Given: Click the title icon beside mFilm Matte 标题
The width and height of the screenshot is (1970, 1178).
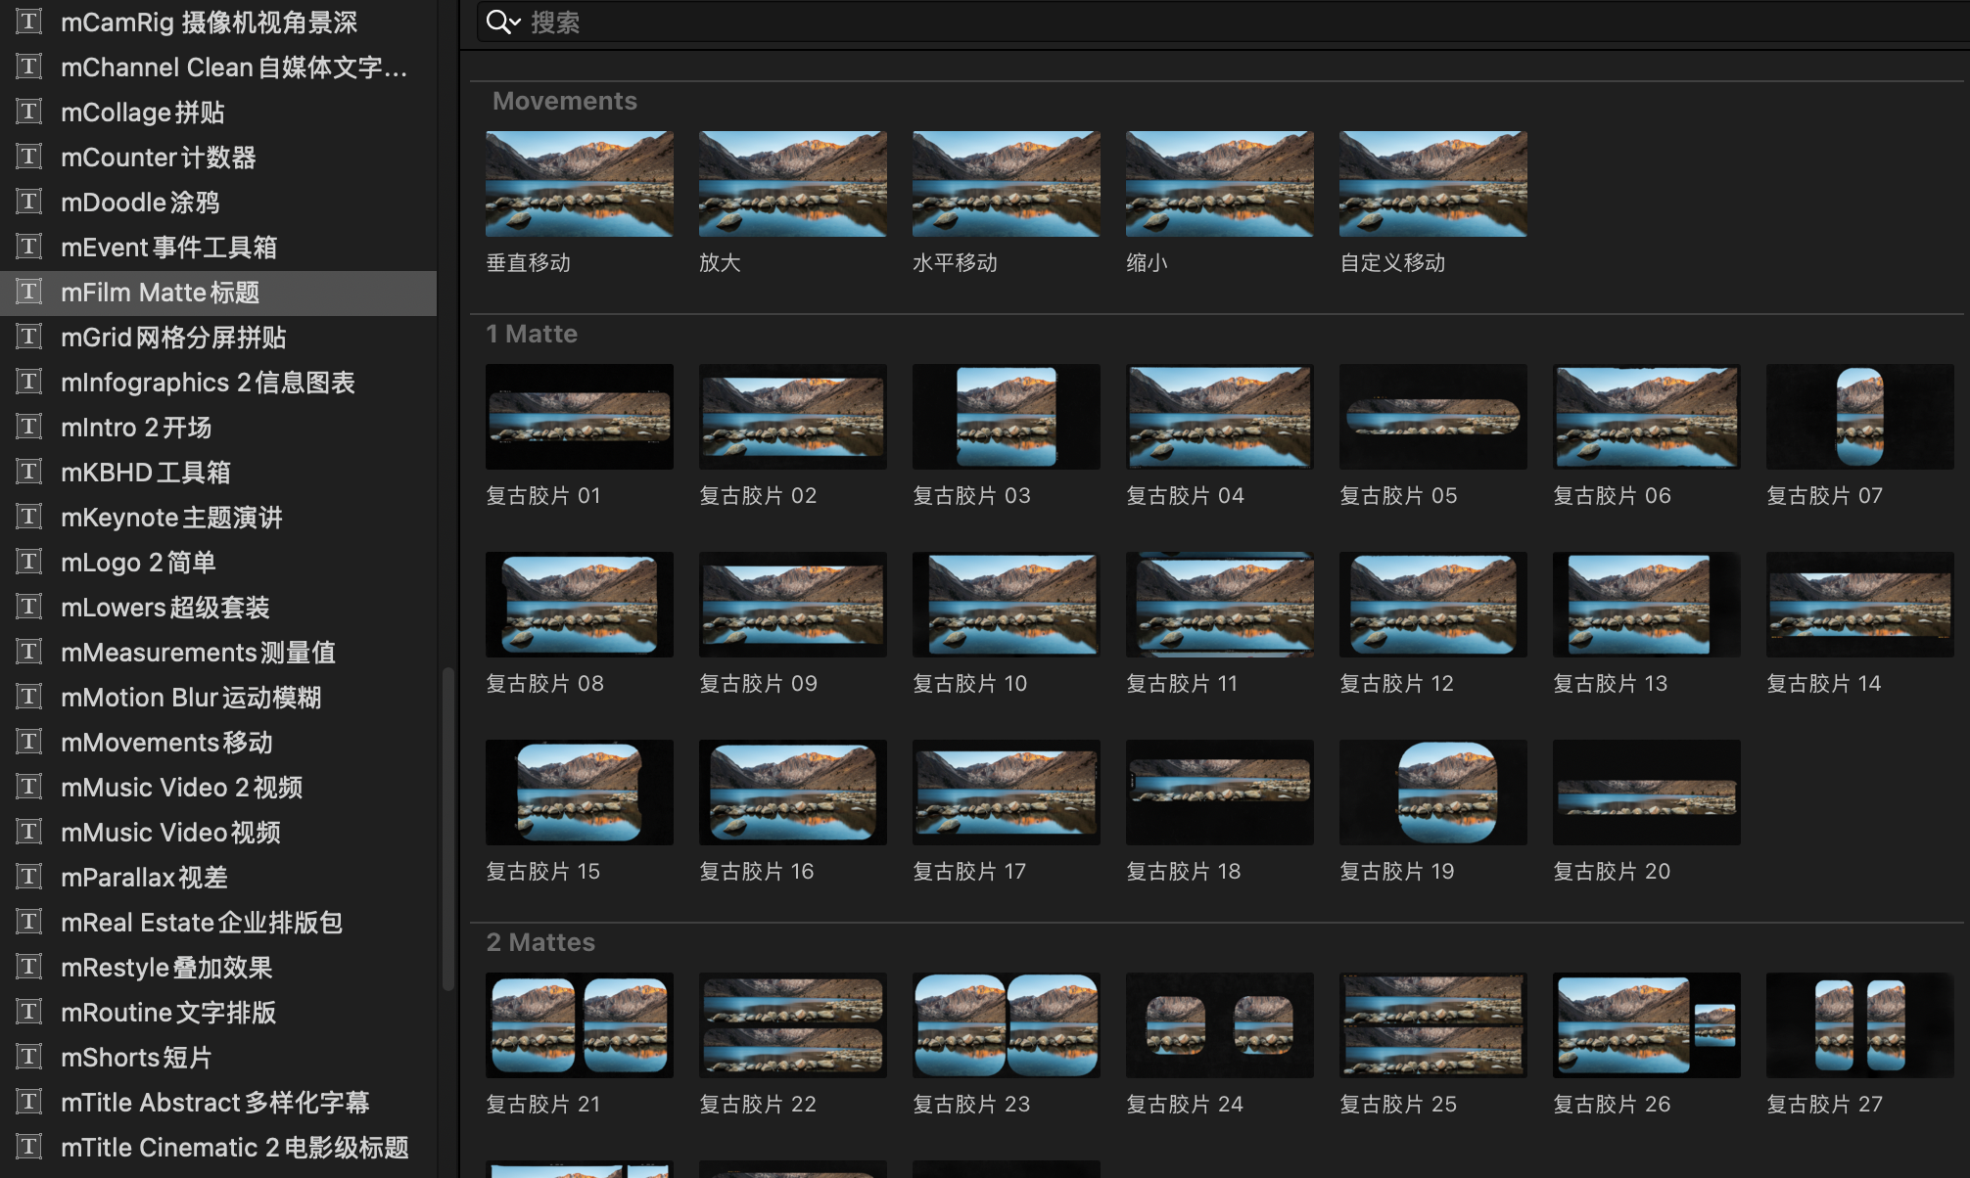Looking at the screenshot, I should click(x=29, y=292).
